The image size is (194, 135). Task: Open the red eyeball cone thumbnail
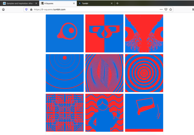coord(65,33)
